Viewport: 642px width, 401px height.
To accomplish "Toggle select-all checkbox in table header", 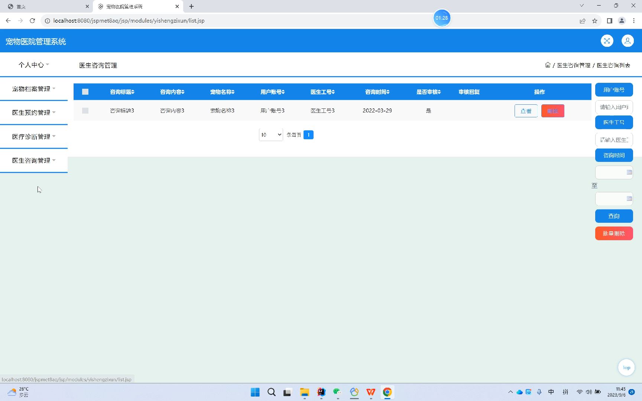I will 85,92.
